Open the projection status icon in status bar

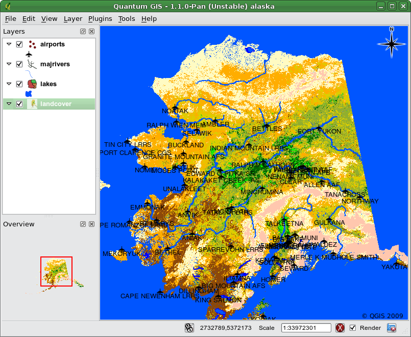392,328
